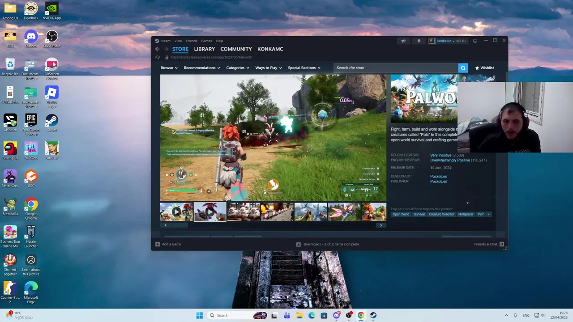Open Microsoft Edge desktop shortcut
Screen dimensions: 573x322
click(31, 292)
